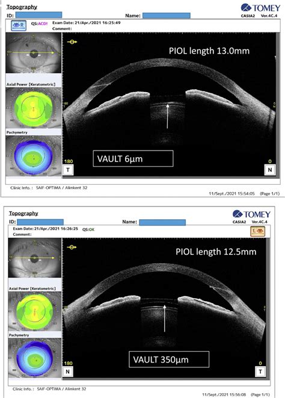
Task: Click the print timestamp 11/Sept./2021 15:56:08
Action: 224,394
